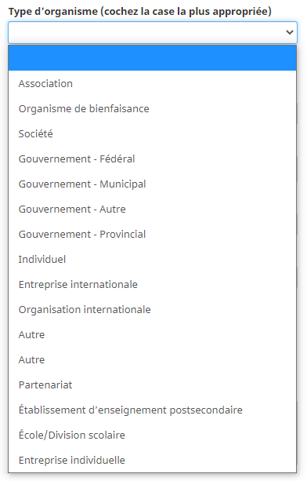The image size is (307, 481).
Task: Select the Partenariat option
Action: point(153,385)
